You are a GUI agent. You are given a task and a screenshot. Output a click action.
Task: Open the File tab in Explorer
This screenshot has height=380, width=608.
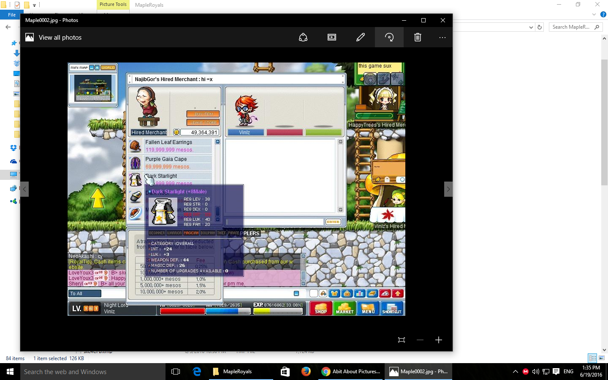pos(12,15)
